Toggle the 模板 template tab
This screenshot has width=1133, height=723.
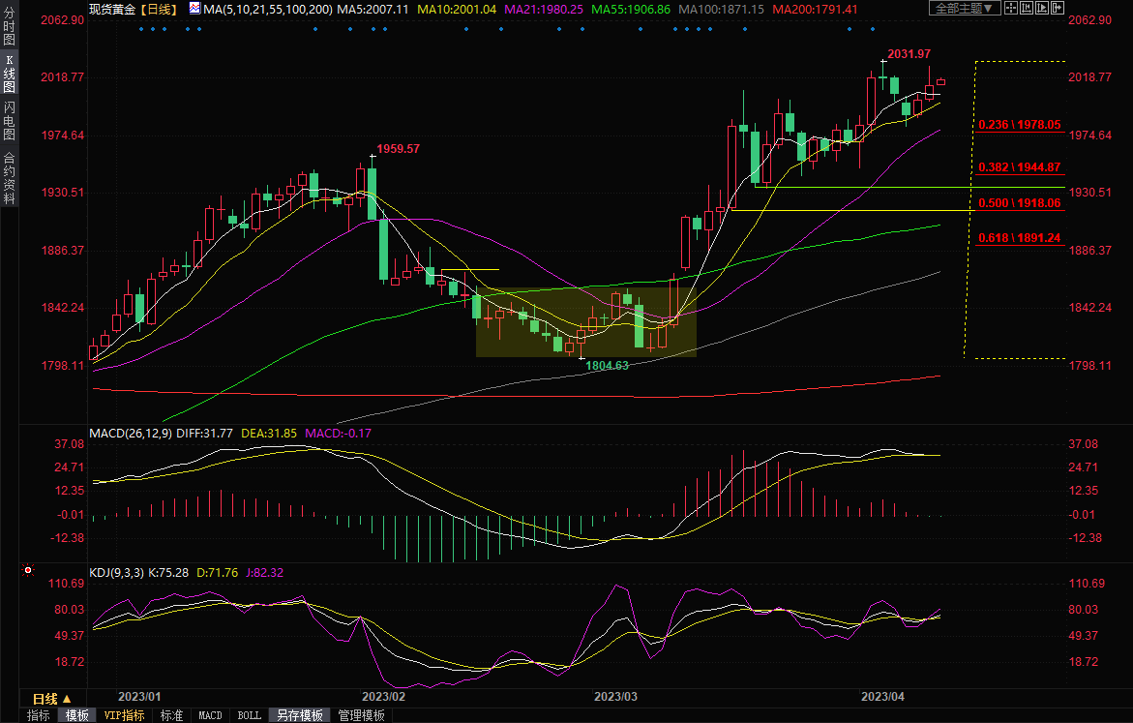77,715
